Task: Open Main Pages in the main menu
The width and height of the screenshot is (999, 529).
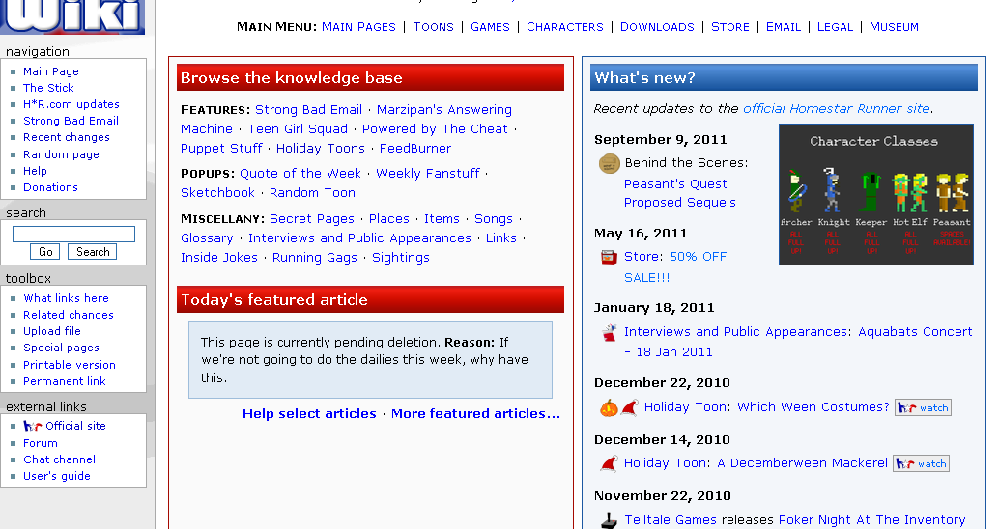Action: (358, 27)
